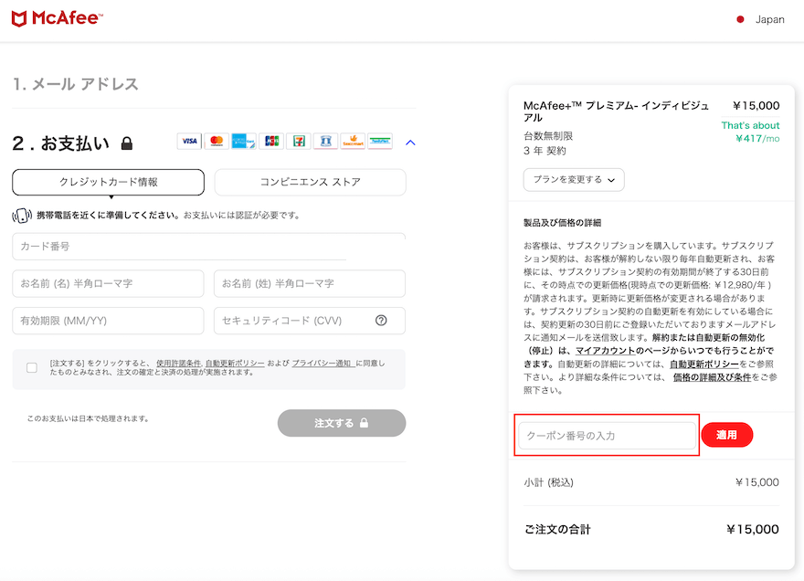
Task: Click the CVV help question mark icon
Action: [x=381, y=321]
